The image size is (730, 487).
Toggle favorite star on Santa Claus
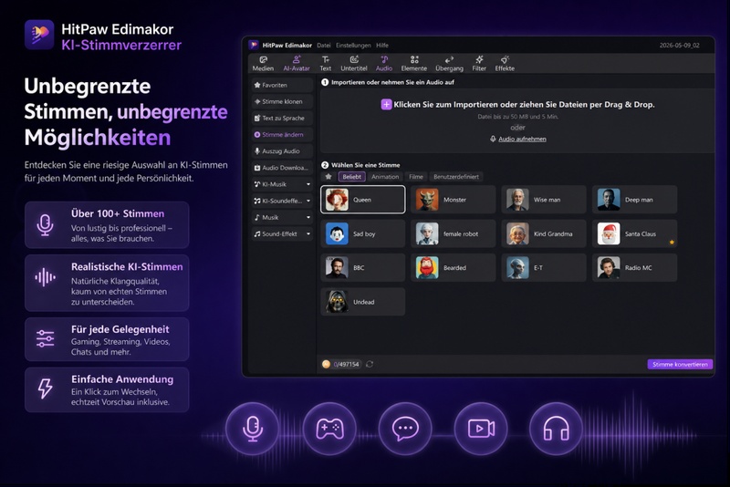(x=672, y=242)
